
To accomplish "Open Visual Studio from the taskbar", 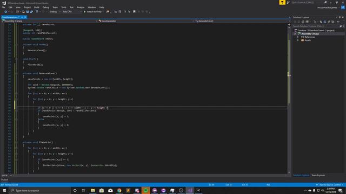I will click(190, 190).
